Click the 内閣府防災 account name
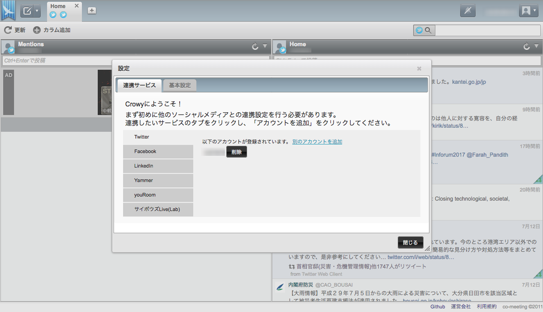The image size is (543, 312). click(x=300, y=285)
